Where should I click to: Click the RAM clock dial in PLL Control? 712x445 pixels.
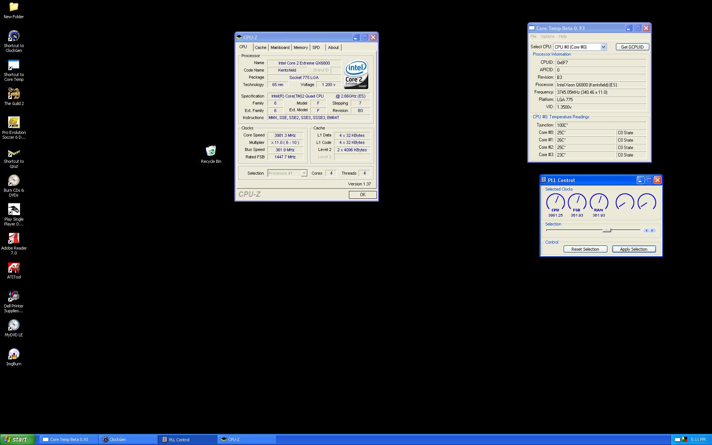(x=599, y=202)
